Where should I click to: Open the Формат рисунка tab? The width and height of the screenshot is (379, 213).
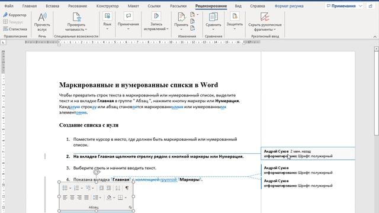289,6
